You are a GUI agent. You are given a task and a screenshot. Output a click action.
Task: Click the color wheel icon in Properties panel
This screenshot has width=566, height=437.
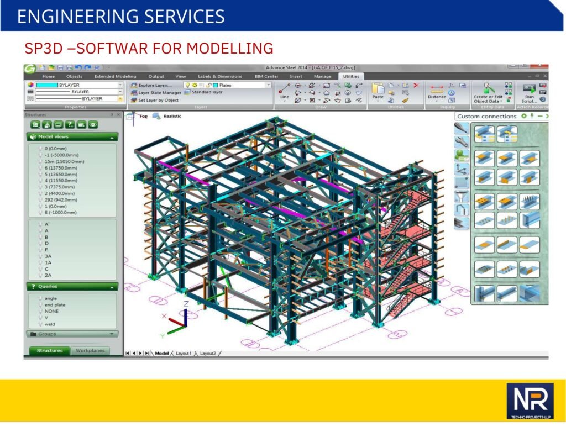click(30, 85)
